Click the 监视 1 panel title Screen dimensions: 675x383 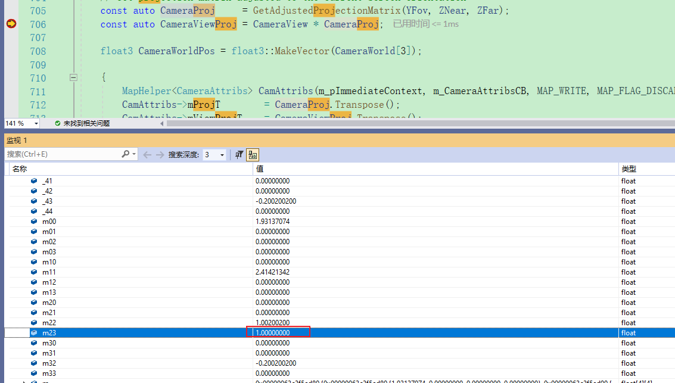[x=17, y=141]
